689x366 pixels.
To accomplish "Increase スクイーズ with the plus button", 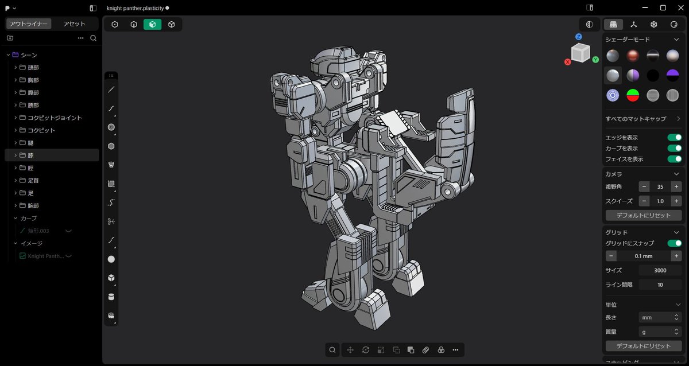I will 676,201.
